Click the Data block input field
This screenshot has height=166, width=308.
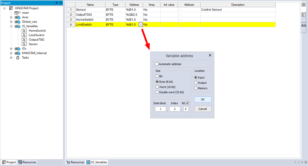point(160,109)
